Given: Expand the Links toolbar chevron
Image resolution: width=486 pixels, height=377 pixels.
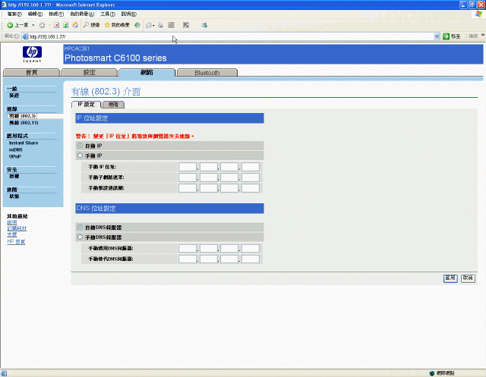Looking at the screenshot, I should pos(483,36).
